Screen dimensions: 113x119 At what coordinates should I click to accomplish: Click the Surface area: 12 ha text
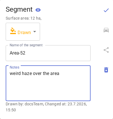[x=24, y=18]
